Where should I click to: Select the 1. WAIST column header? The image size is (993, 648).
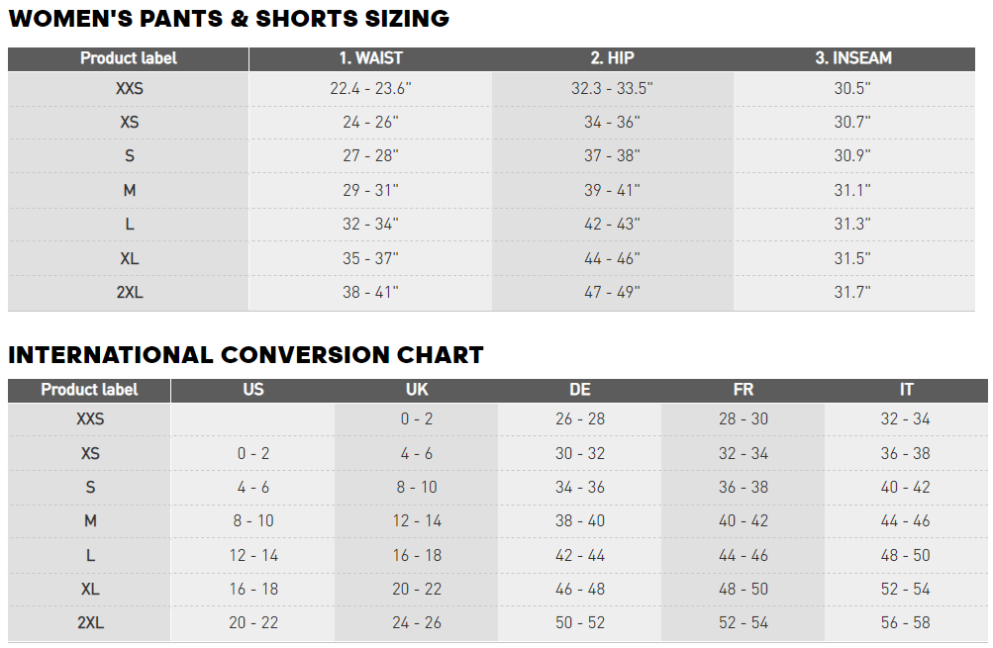tap(370, 58)
